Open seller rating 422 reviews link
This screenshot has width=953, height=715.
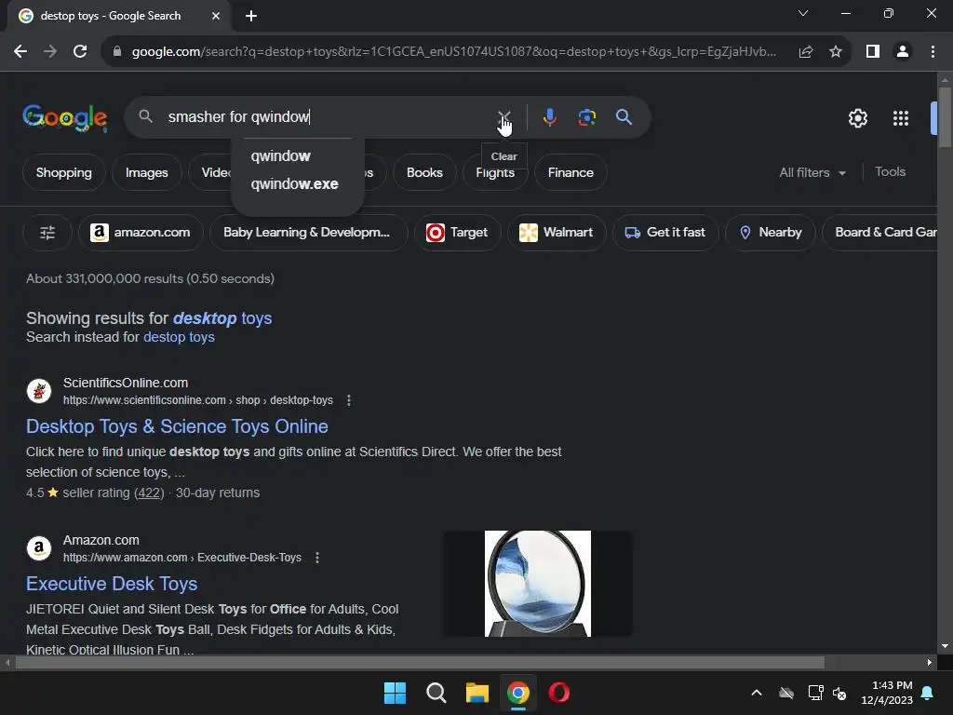149,492
